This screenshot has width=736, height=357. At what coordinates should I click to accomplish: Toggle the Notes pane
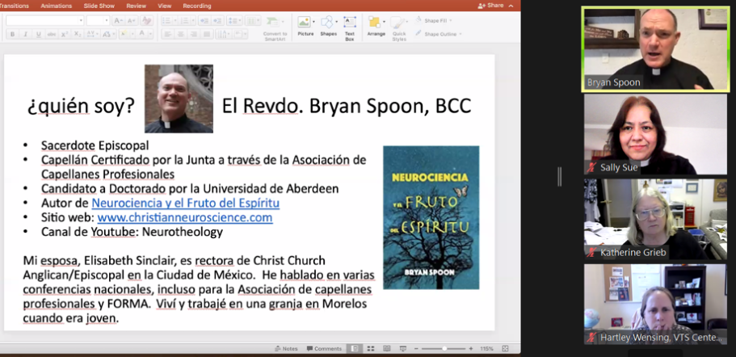(286, 349)
